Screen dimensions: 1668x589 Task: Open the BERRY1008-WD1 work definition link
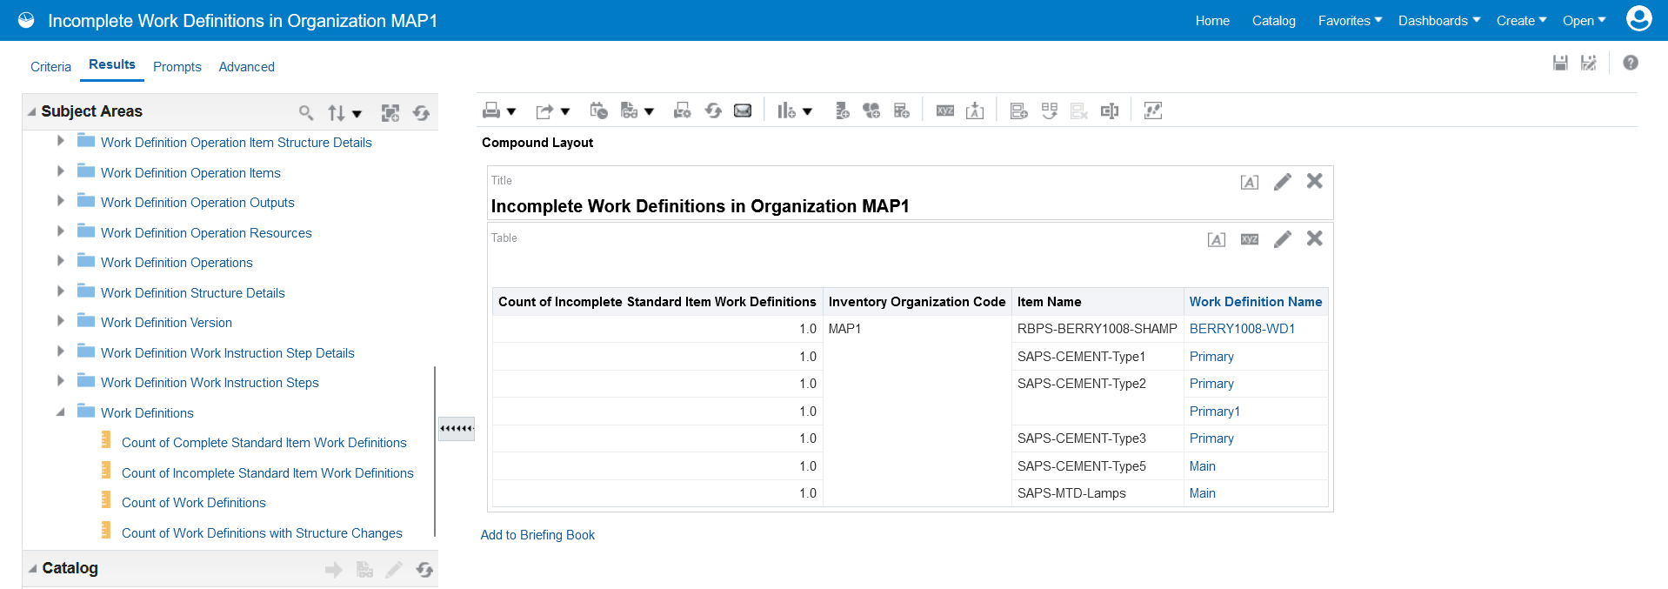point(1242,329)
